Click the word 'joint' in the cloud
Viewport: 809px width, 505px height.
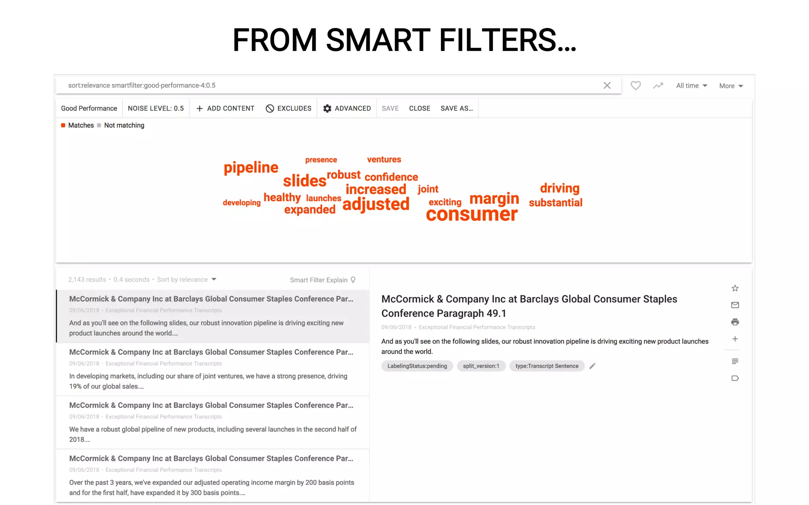pos(428,189)
